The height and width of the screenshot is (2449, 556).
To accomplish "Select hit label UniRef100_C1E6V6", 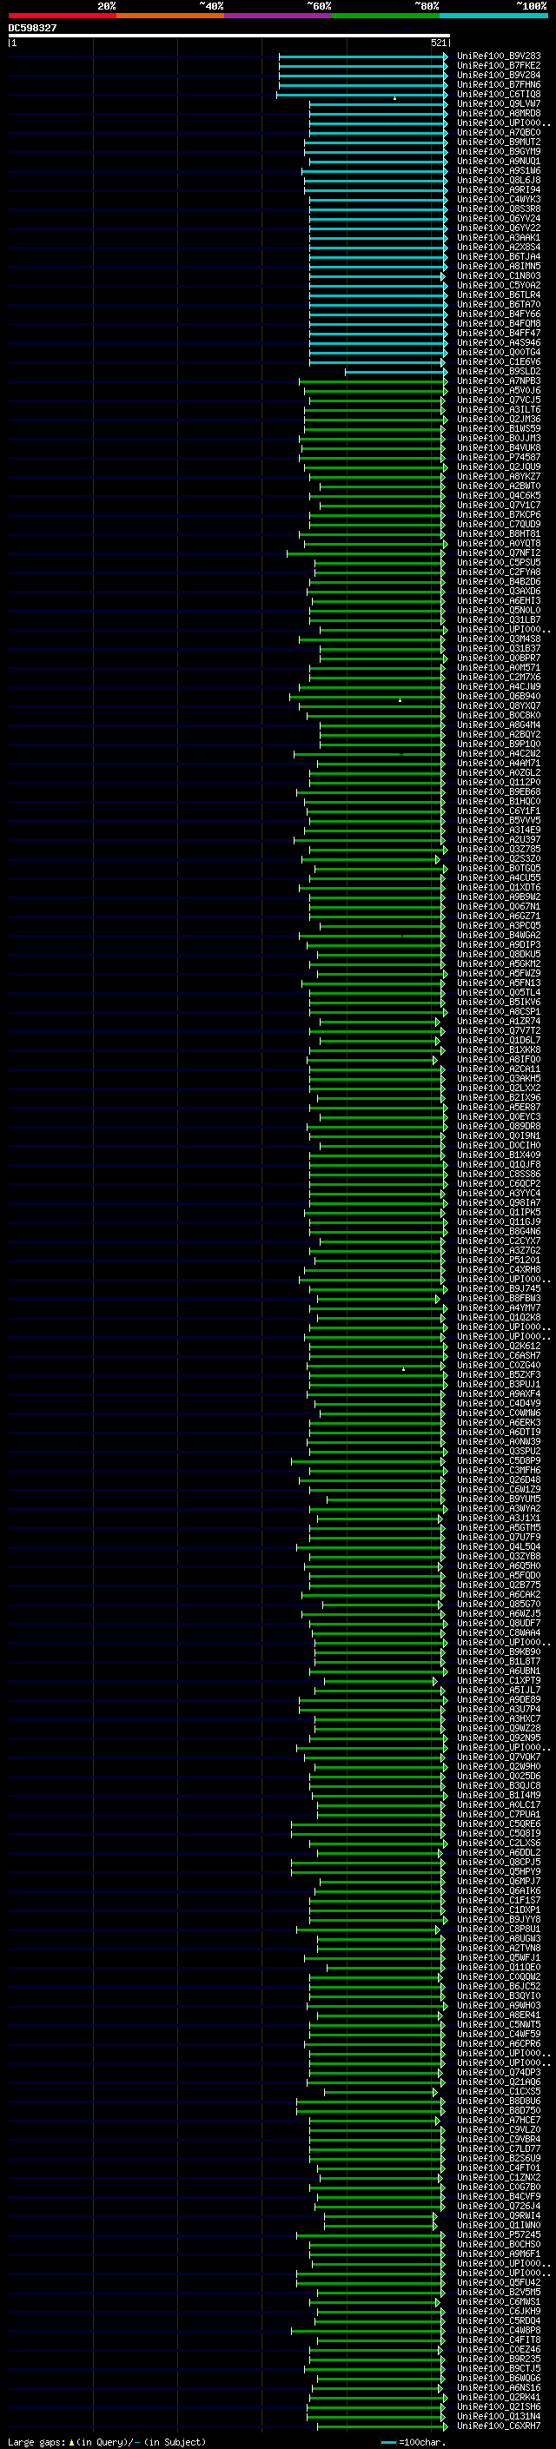I will coord(499,361).
